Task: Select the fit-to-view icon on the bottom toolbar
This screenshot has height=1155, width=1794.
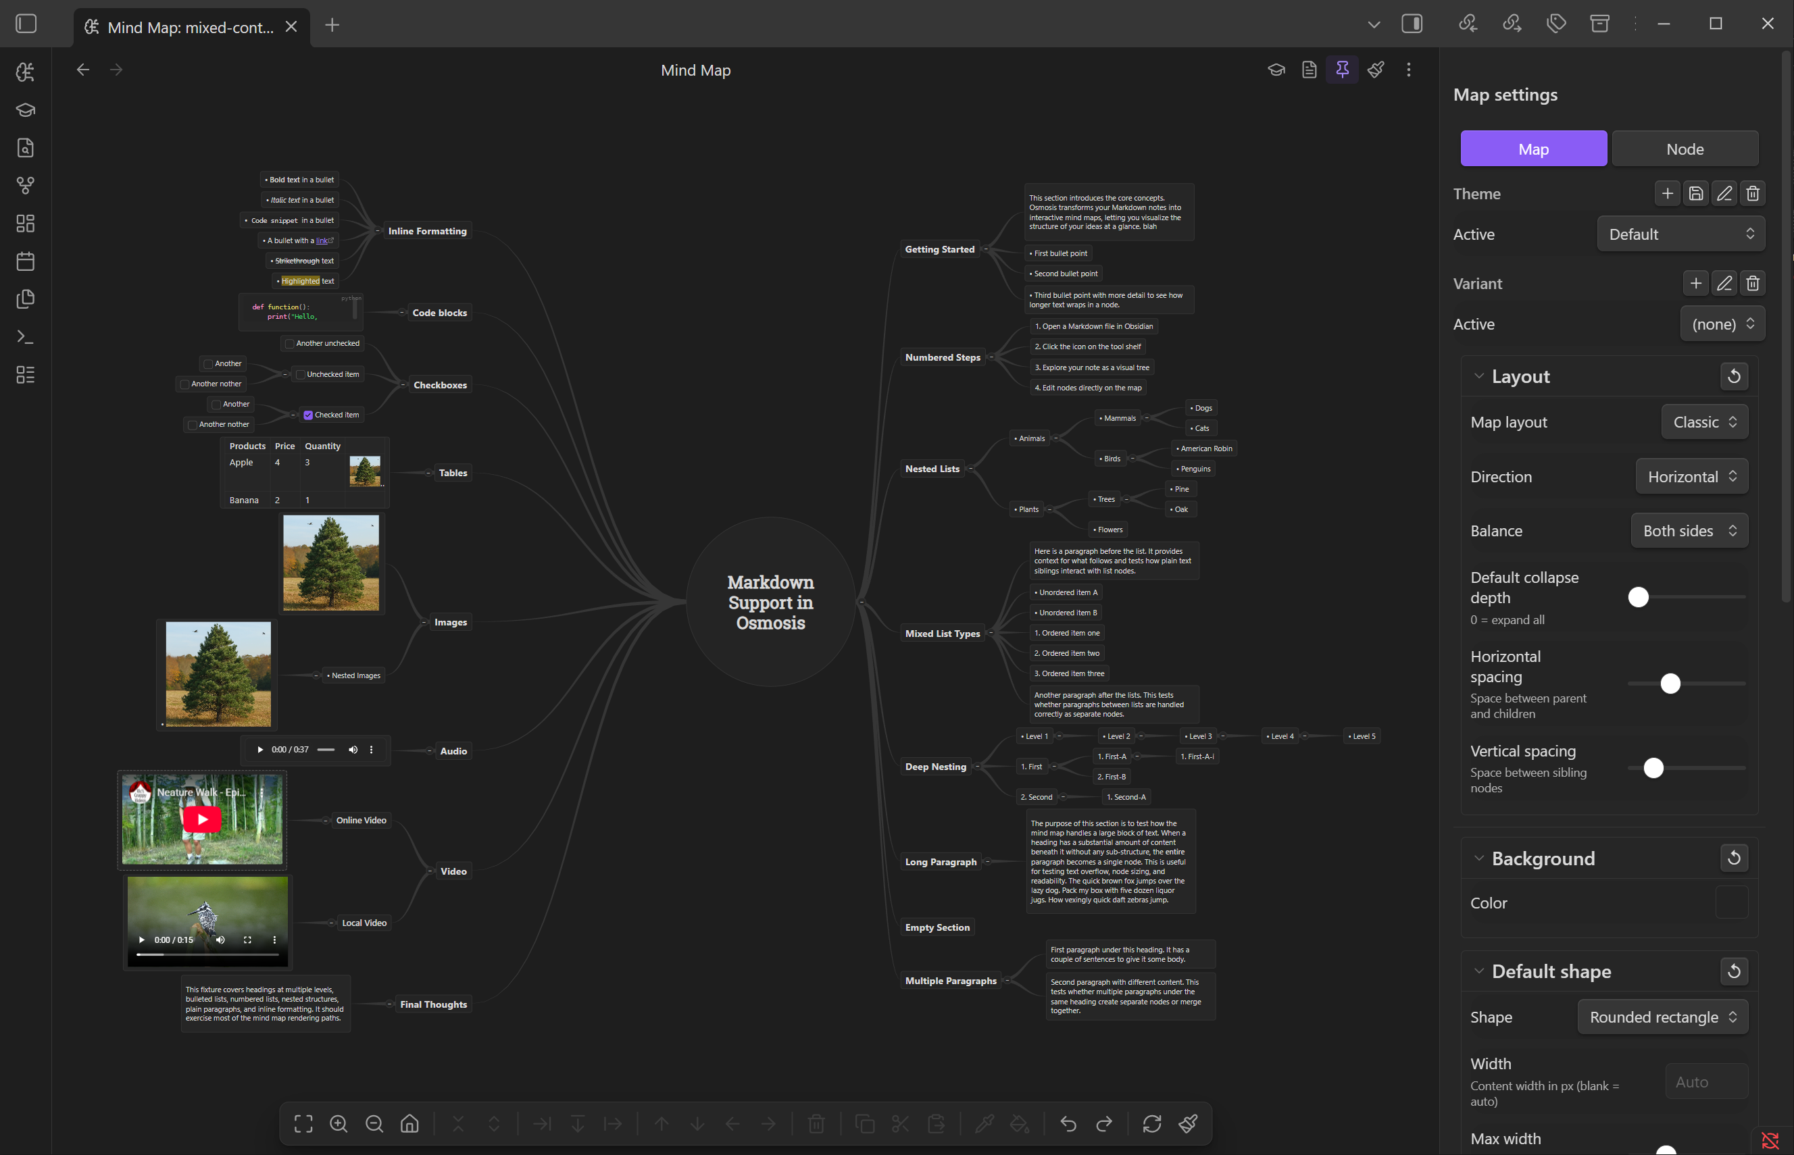Action: click(x=303, y=1123)
